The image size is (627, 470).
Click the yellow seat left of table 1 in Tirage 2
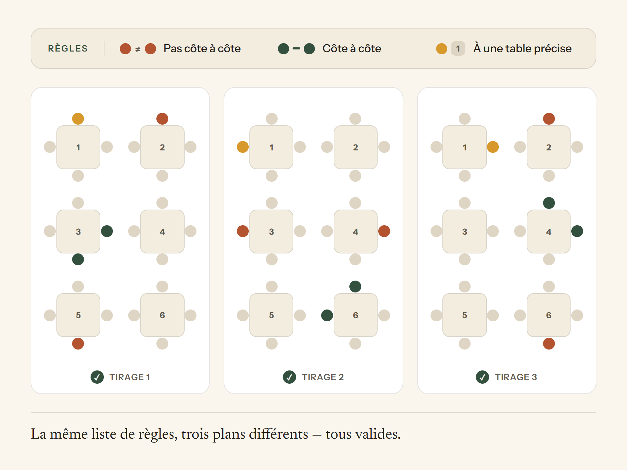243,147
